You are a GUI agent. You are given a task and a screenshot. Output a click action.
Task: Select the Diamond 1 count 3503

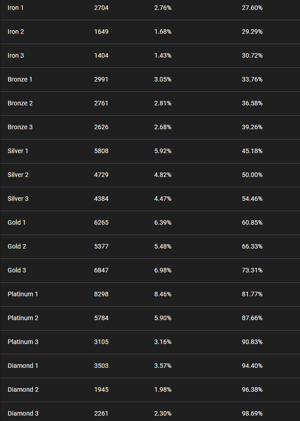(101, 366)
